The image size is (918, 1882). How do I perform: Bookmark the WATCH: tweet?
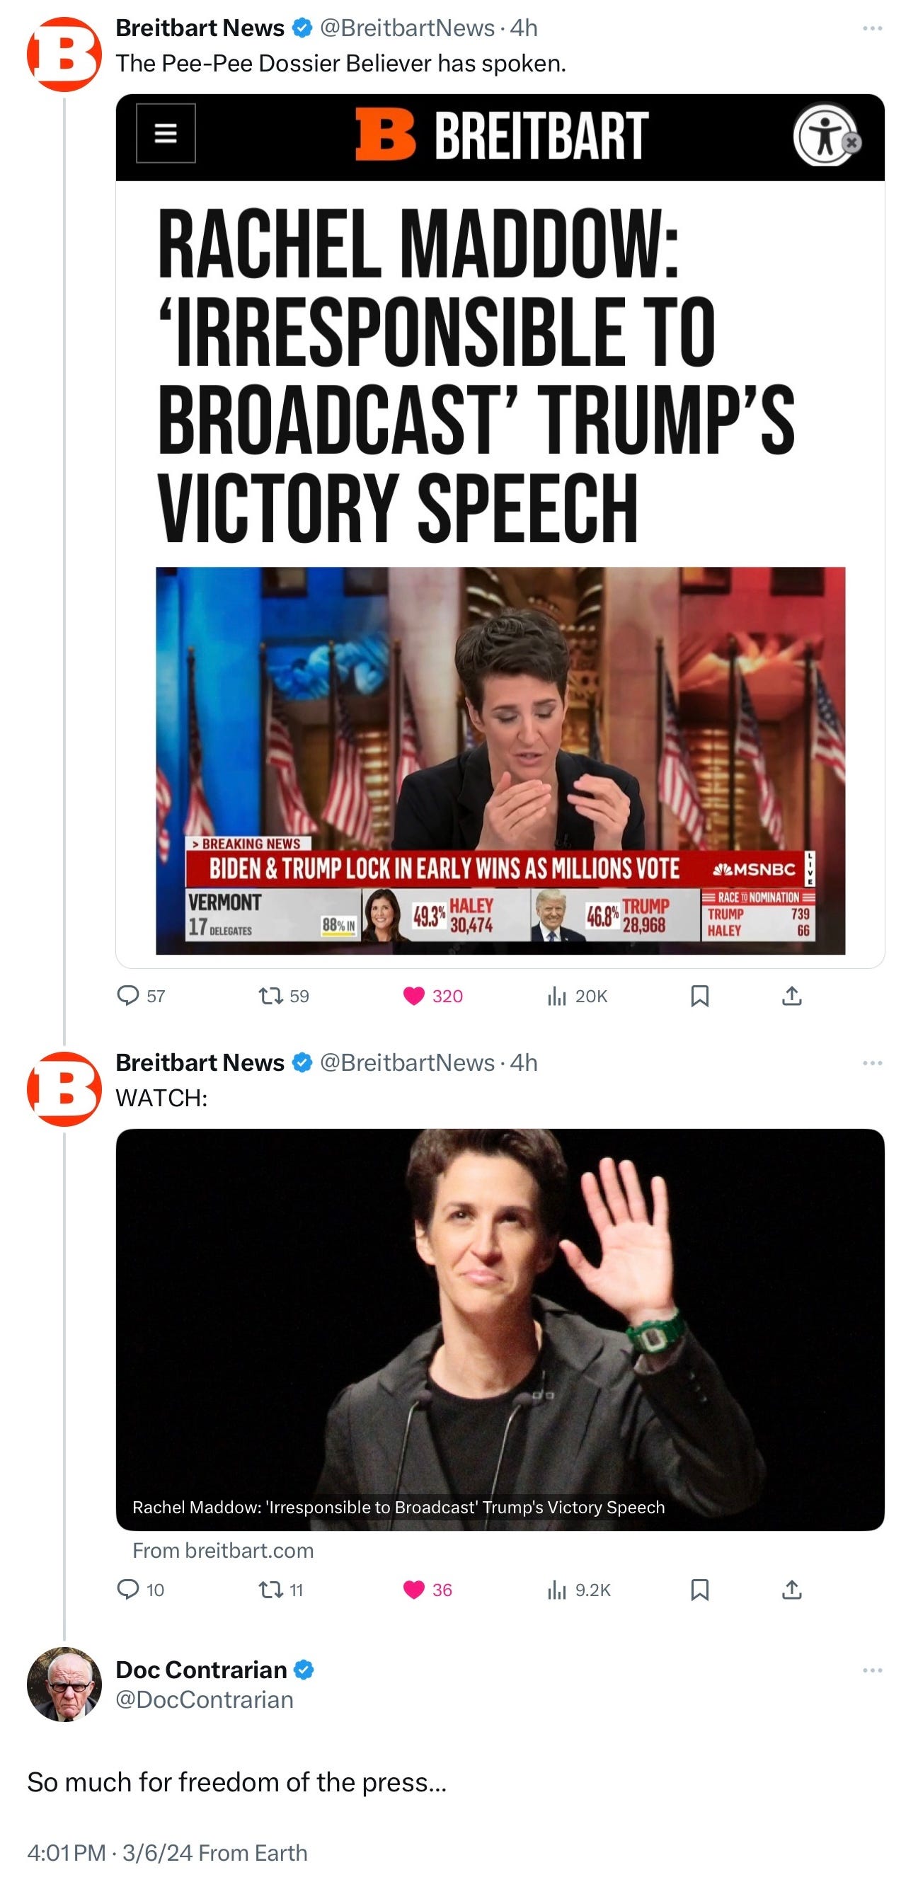(699, 1590)
